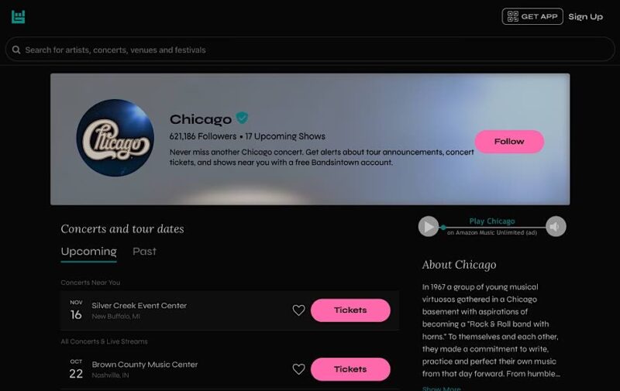Mute the music player speaker icon
This screenshot has width=620, height=391.
click(x=556, y=226)
